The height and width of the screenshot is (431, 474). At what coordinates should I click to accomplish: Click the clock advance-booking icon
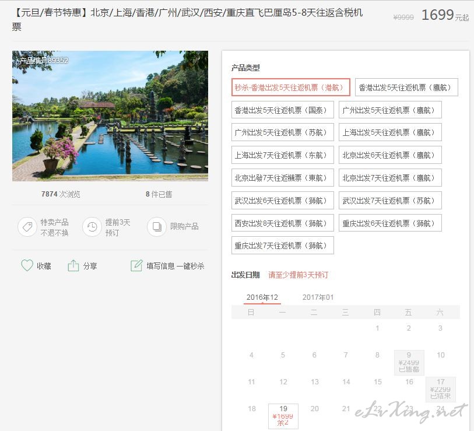[x=92, y=227]
